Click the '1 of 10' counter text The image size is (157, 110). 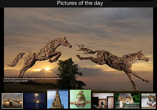click(x=7, y=79)
